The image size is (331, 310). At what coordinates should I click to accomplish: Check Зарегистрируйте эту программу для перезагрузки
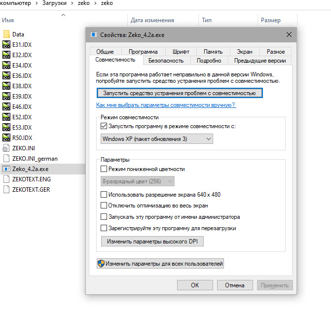(104, 228)
